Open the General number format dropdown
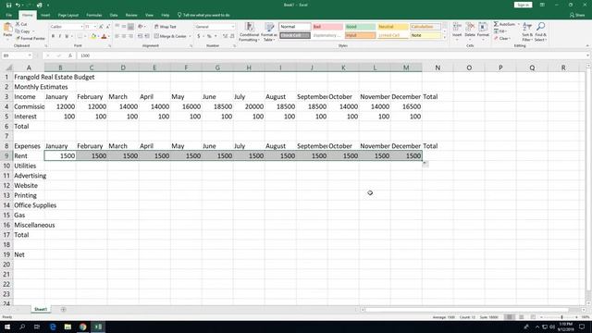 233,27
